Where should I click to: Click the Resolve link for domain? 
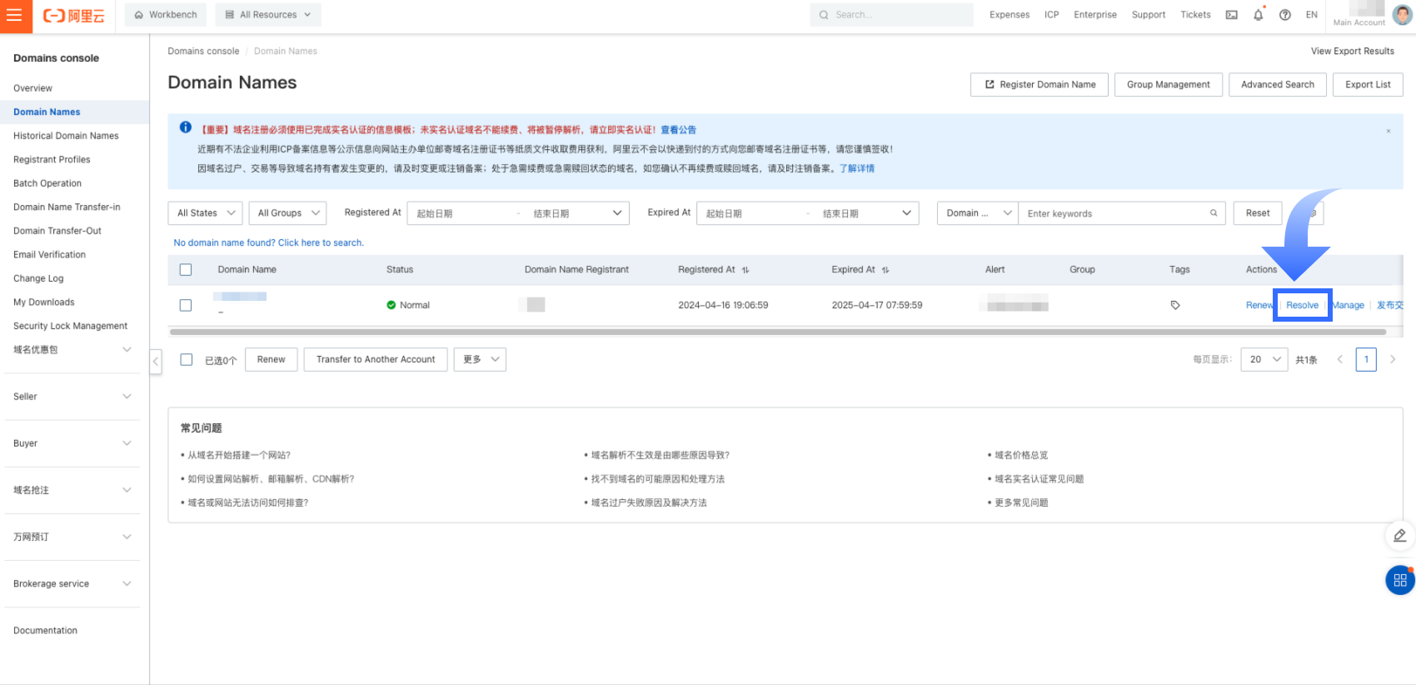1302,305
